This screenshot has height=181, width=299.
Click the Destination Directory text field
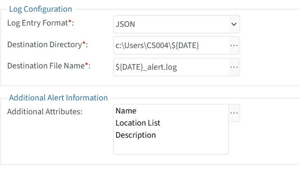tap(171, 45)
